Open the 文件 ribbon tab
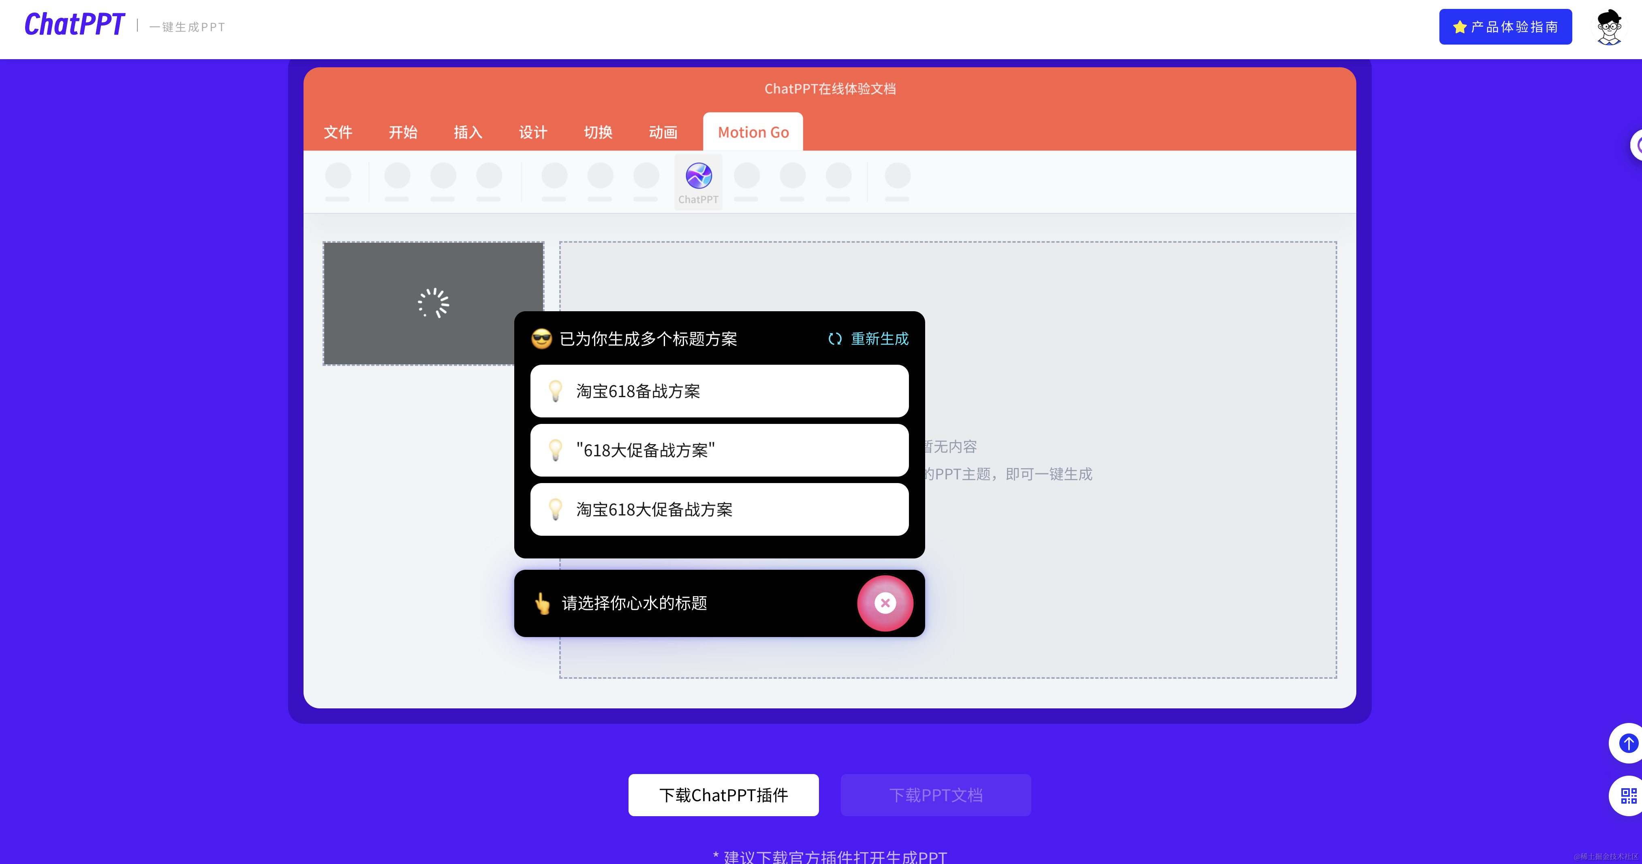 [x=338, y=133]
